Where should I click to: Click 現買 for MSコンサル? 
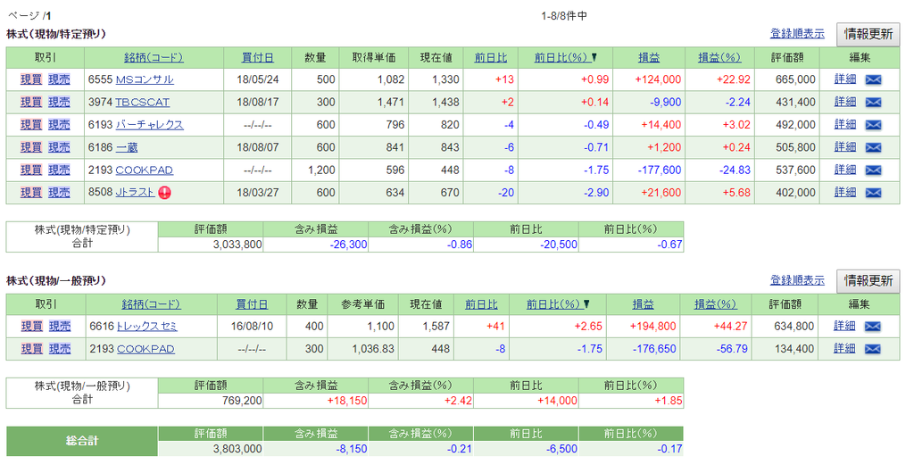(x=31, y=79)
